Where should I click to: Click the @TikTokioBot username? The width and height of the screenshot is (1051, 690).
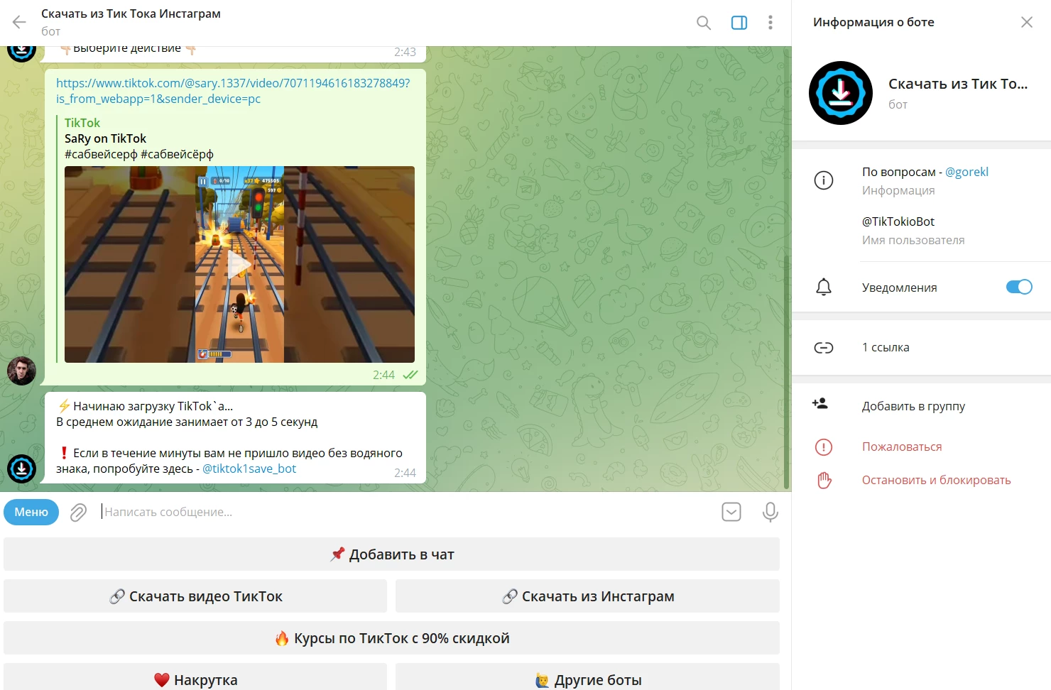(x=898, y=221)
